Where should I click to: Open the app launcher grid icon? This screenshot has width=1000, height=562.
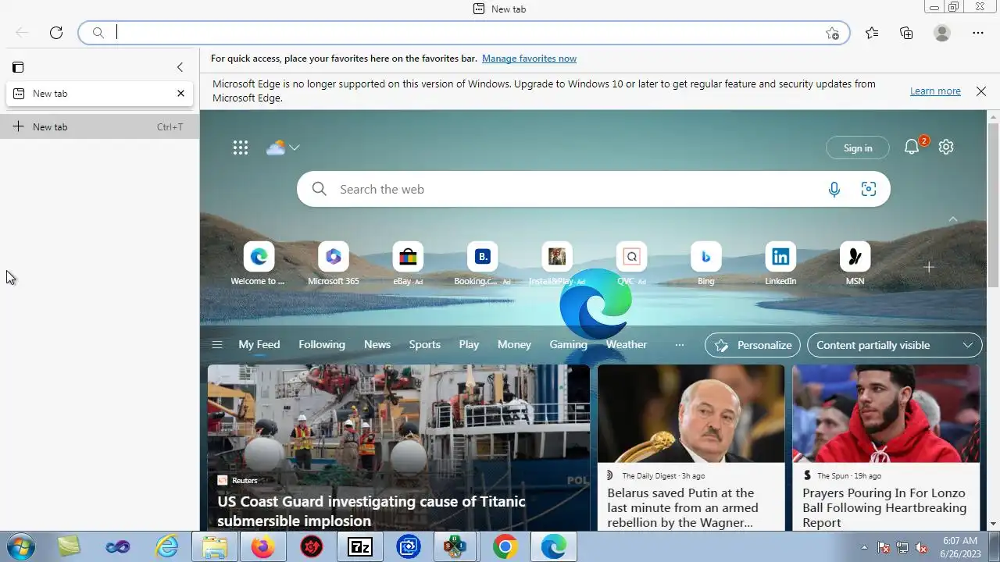tap(241, 148)
